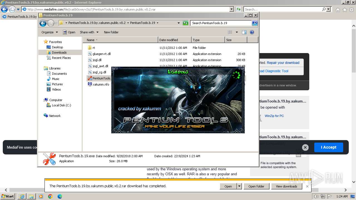
Task: Click the I Accept cookies button
Action: click(328, 147)
